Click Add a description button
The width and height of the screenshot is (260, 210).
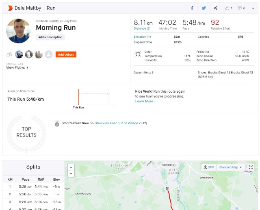tap(50, 37)
